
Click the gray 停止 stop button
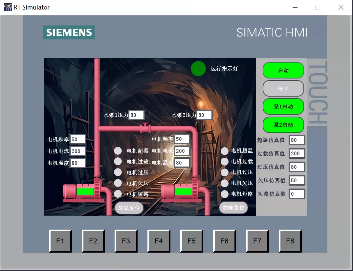pos(283,88)
